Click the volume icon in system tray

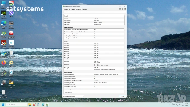(x=180, y=105)
